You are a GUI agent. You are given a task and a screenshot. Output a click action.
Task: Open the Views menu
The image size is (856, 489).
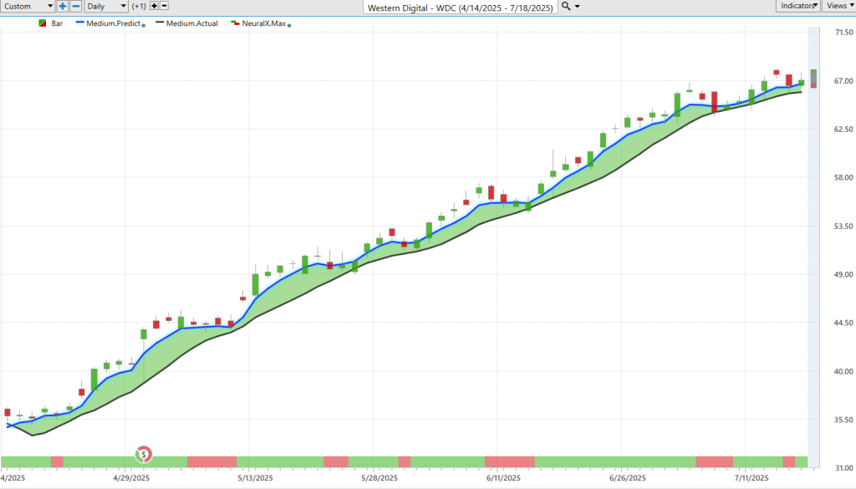838,6
